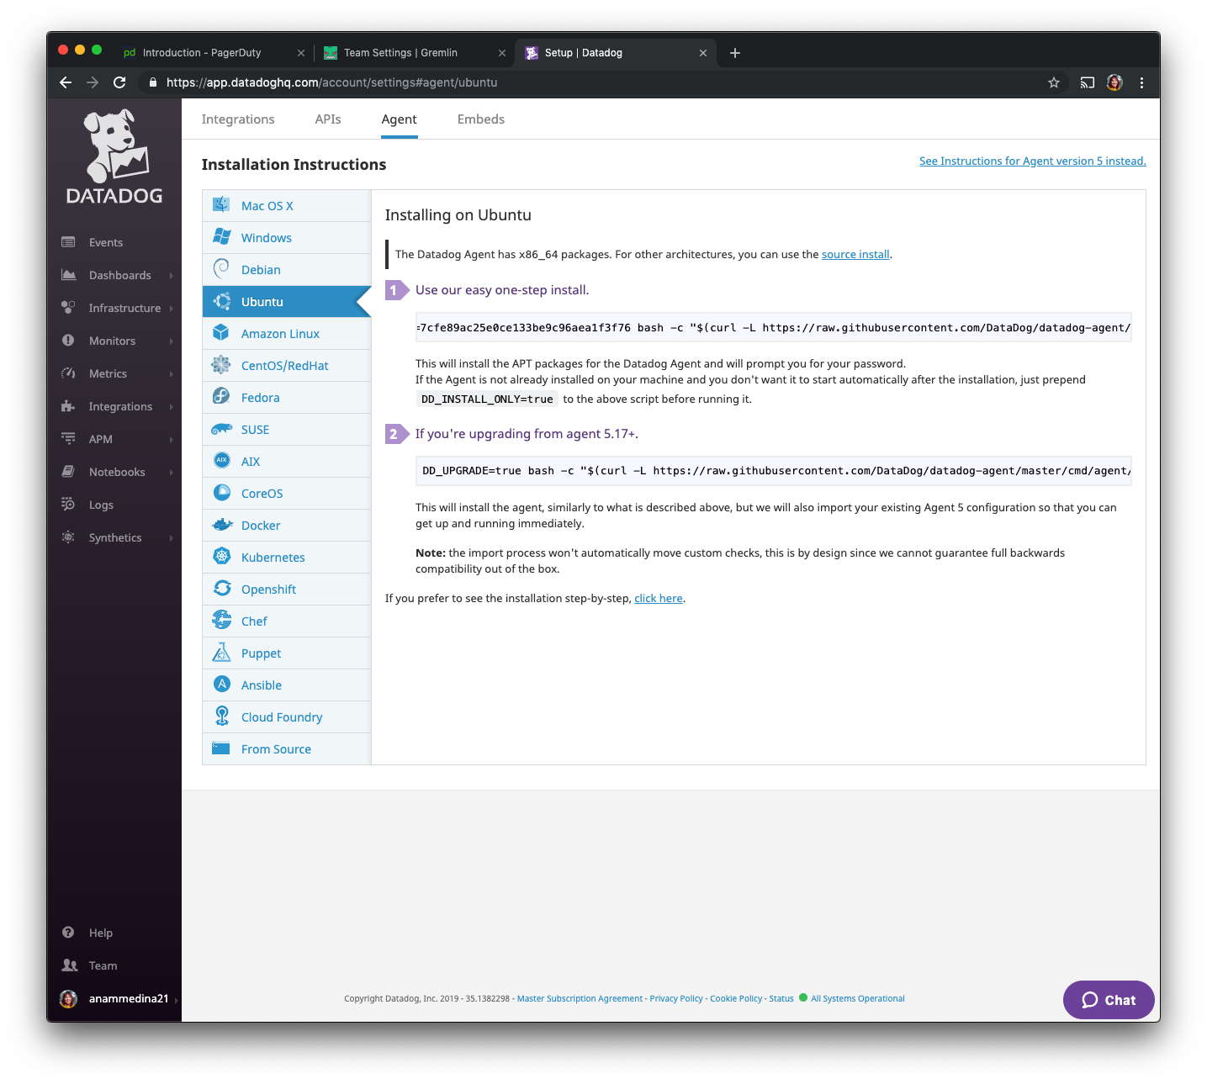1207x1084 pixels.
Task: Switch to Team Settings | Gremlin browser tab
Action: 416,52
